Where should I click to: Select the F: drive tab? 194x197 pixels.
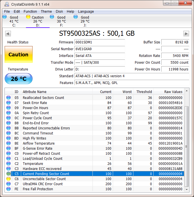(61, 21)
